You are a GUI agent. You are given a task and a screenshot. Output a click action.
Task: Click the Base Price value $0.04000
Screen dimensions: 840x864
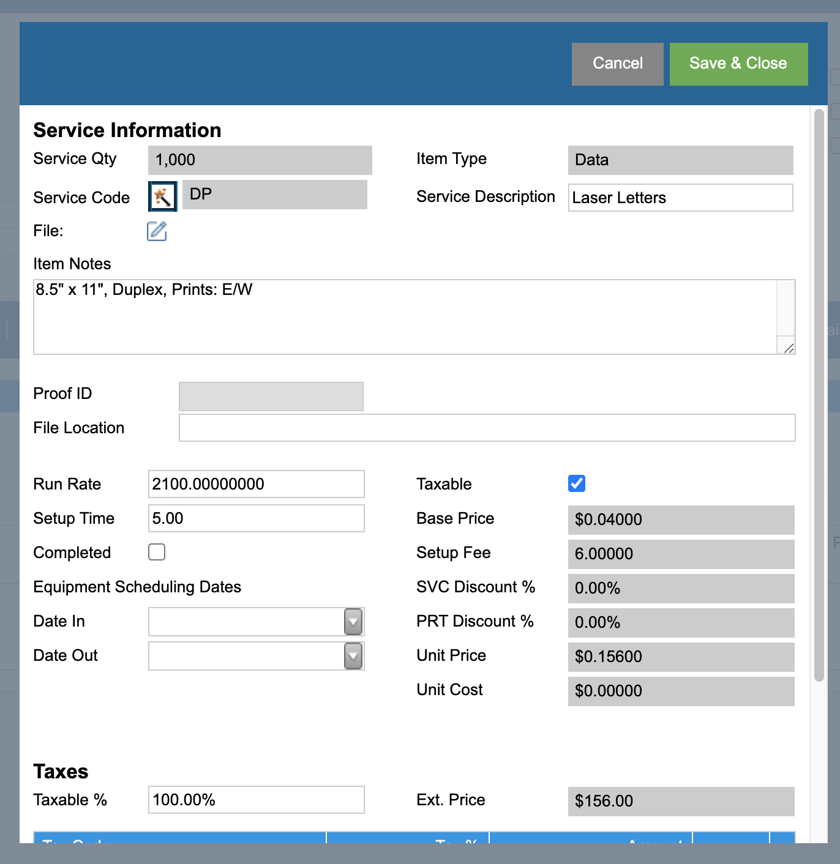[x=681, y=520]
